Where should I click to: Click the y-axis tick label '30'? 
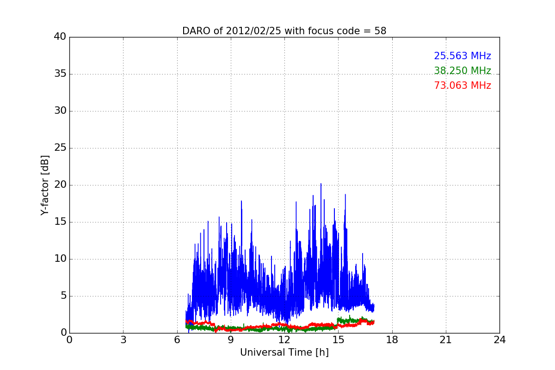click(60, 111)
